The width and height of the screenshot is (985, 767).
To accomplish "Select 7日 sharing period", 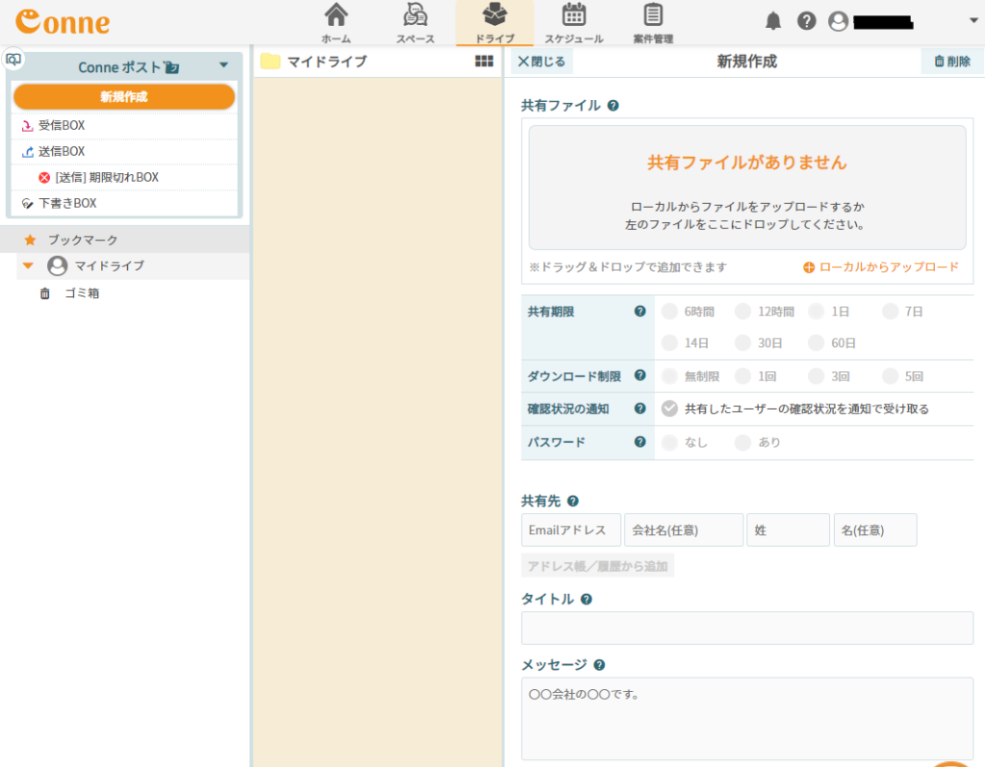I will coord(890,311).
